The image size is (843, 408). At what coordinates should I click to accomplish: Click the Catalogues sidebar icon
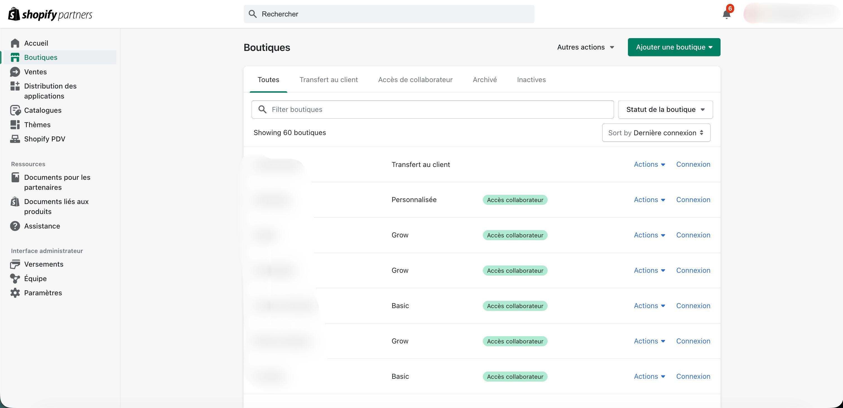pyautogui.click(x=15, y=110)
